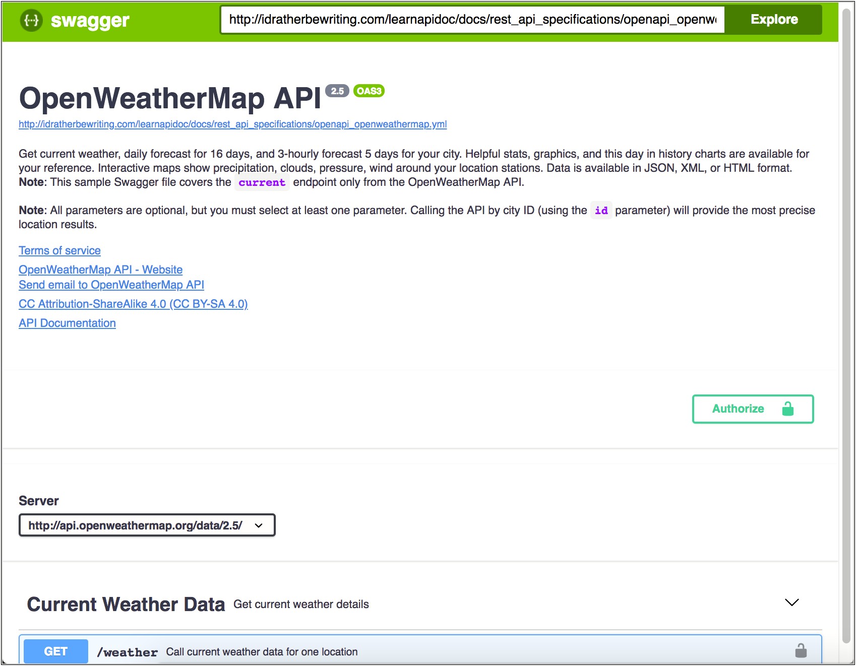Screen dimensions: 856x666
Task: Click the Authorize button's lock icon
Action: (787, 409)
